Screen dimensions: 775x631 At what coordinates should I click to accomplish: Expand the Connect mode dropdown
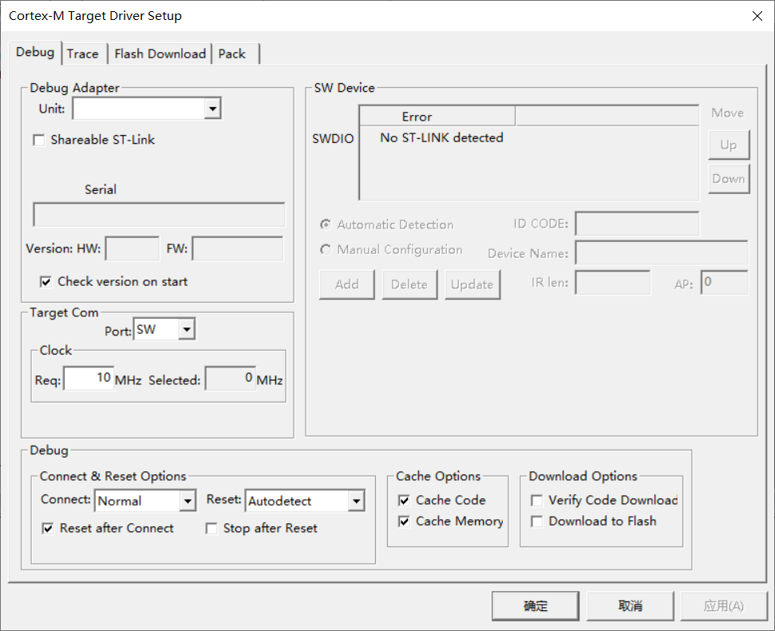pos(188,501)
